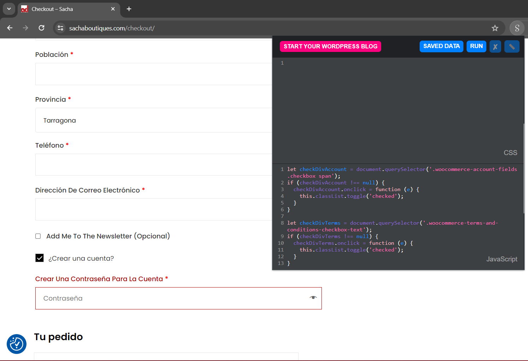Viewport: 528px width, 361px height.
Task: Click inside the JavaScript code editor
Action: [x=398, y=217]
